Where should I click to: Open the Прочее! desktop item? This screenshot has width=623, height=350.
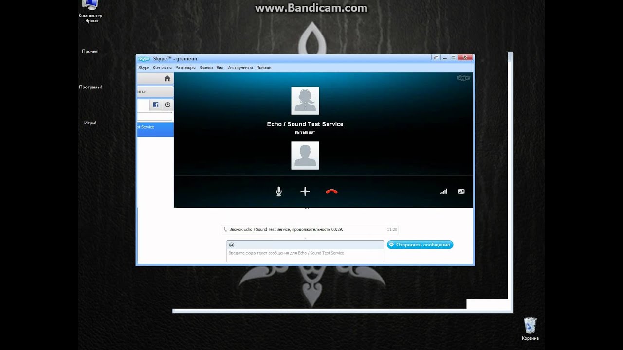(91, 51)
